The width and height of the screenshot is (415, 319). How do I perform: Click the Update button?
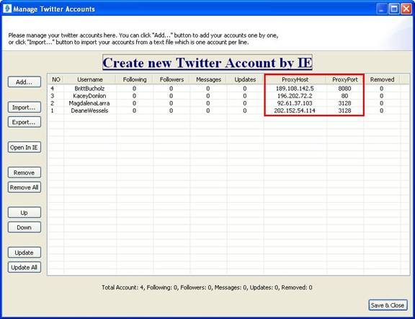(x=24, y=253)
